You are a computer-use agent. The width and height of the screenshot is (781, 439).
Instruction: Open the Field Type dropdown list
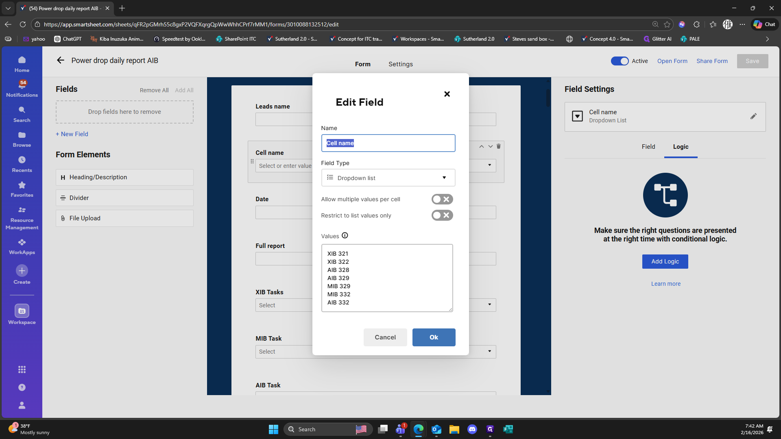(x=388, y=178)
